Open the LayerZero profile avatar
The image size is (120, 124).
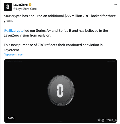coord(8,7)
